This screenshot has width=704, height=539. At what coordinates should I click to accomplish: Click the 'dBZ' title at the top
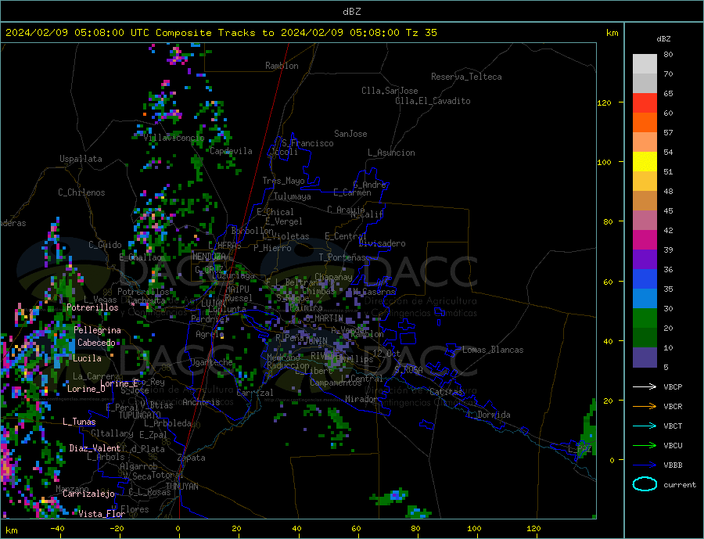[351, 12]
